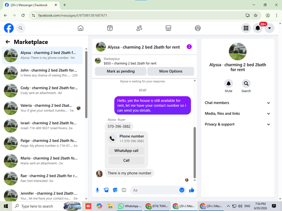282x211 pixels.
Task: Open File Explorer from the taskbar
Action: click(x=110, y=206)
